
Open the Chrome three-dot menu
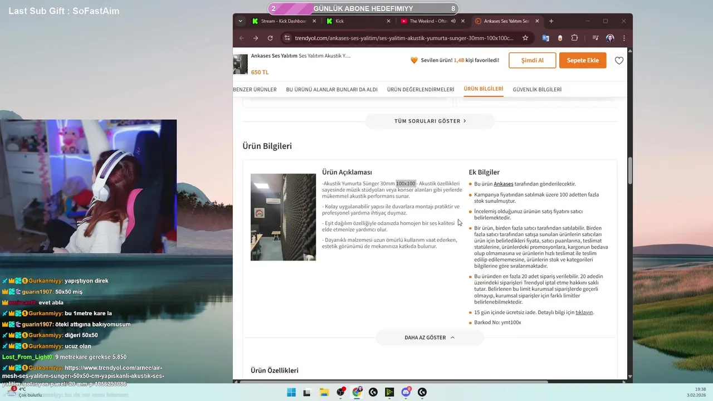click(x=624, y=38)
